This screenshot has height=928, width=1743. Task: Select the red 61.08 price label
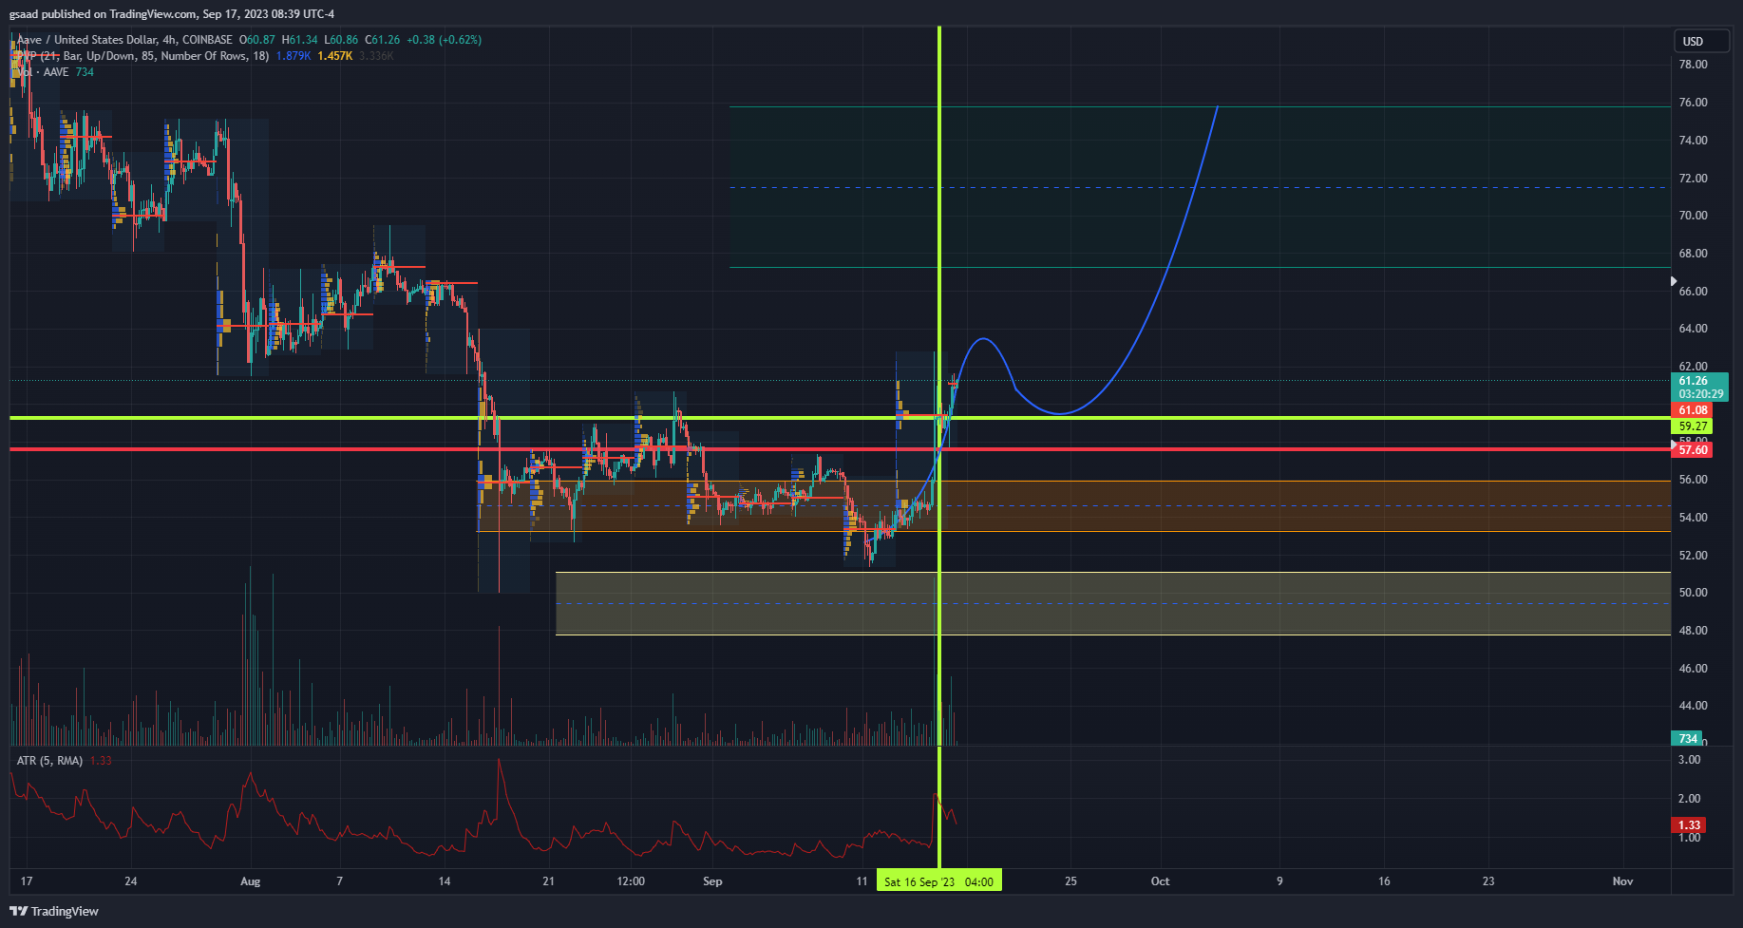point(1692,410)
